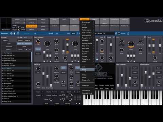The image size is (163, 122).
Task: Open the VCF panel settings icon
Action: click(x=145, y=37)
